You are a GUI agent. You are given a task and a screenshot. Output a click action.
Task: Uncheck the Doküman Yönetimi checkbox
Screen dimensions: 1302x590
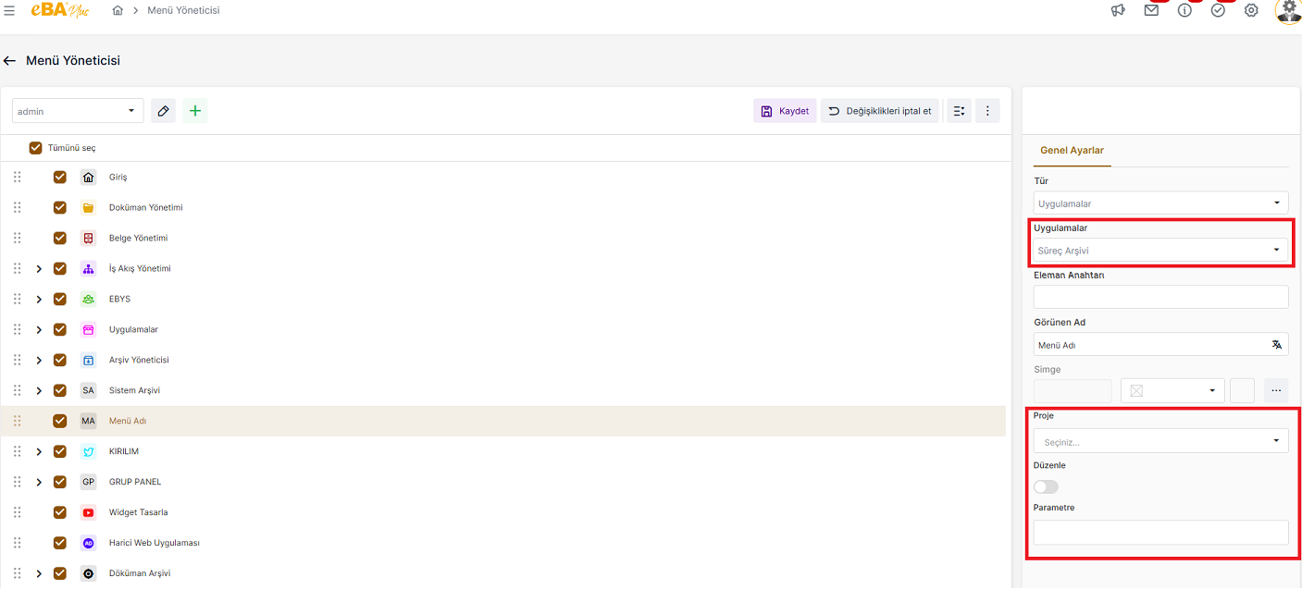(x=60, y=207)
